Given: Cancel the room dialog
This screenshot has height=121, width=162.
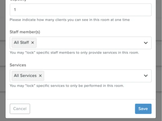Looking at the screenshot, I should [20, 109].
